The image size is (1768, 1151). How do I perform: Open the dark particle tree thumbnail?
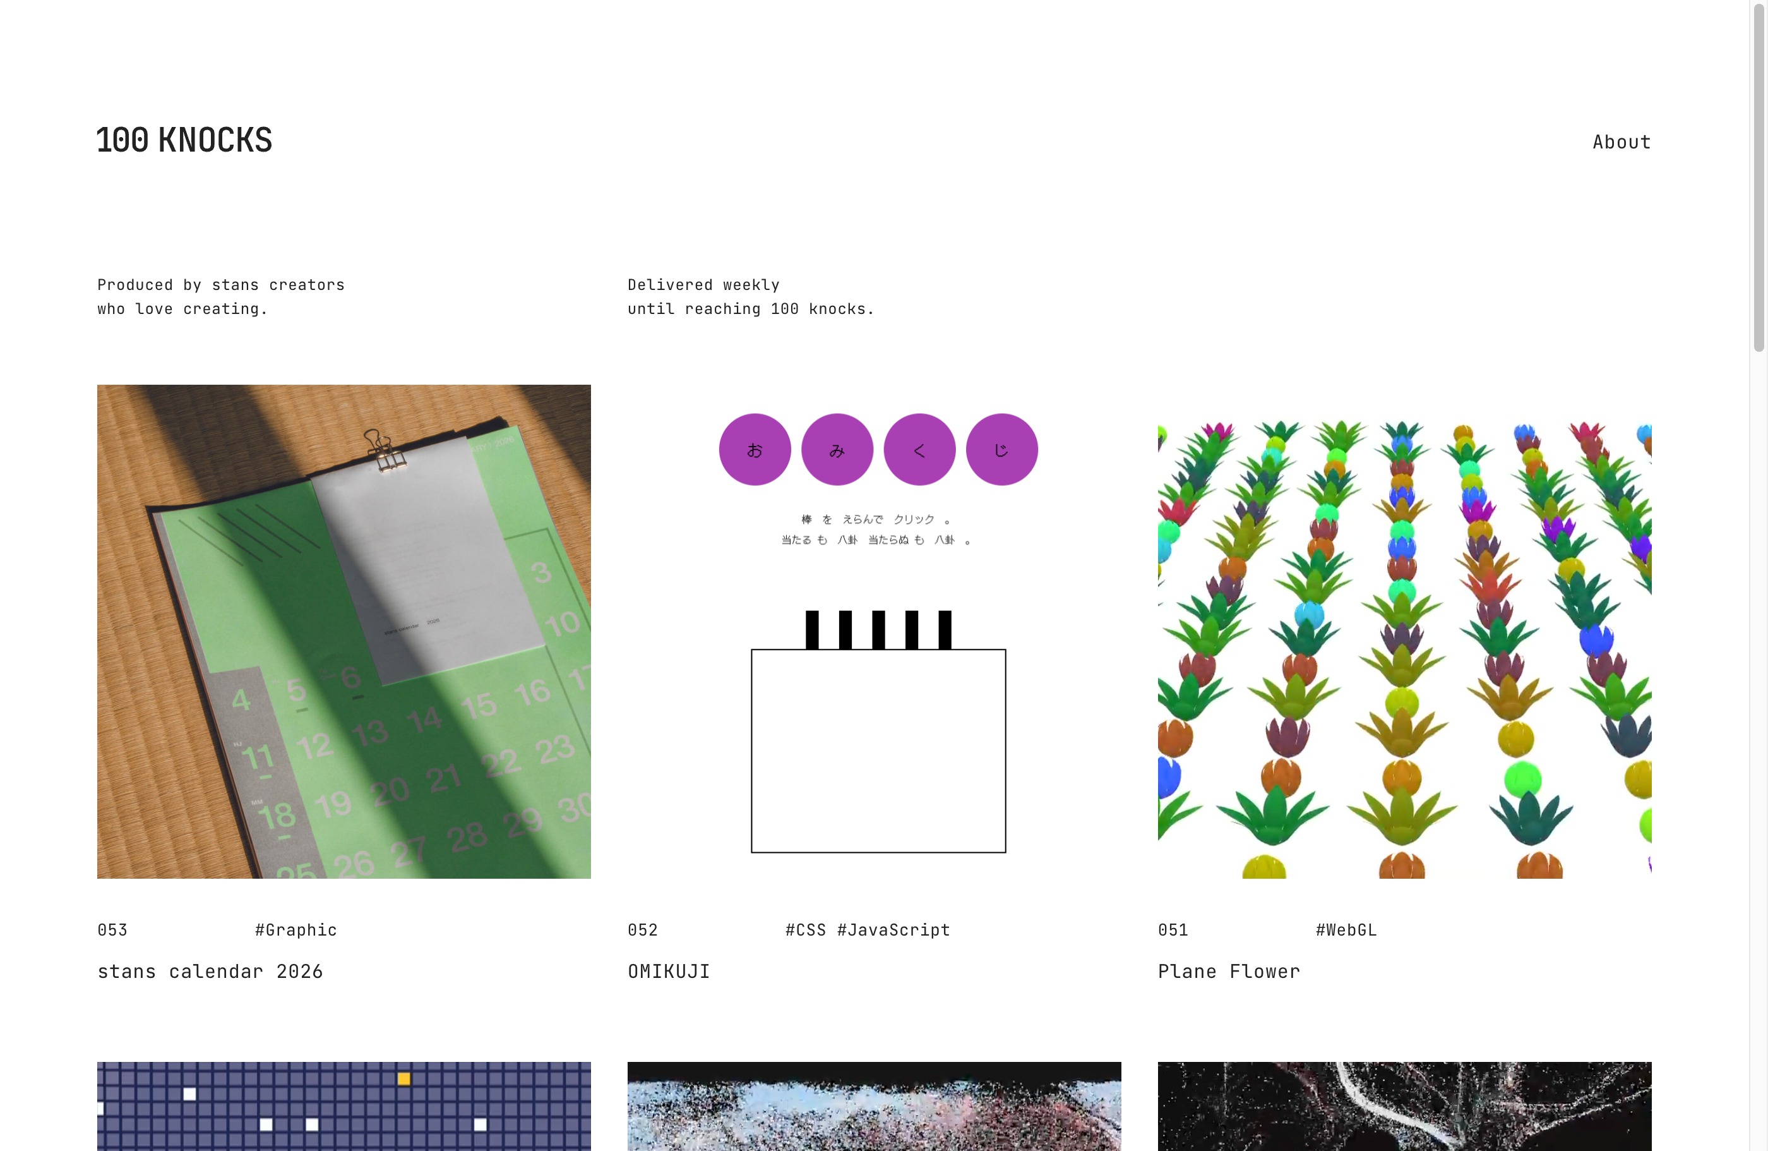[1405, 1106]
